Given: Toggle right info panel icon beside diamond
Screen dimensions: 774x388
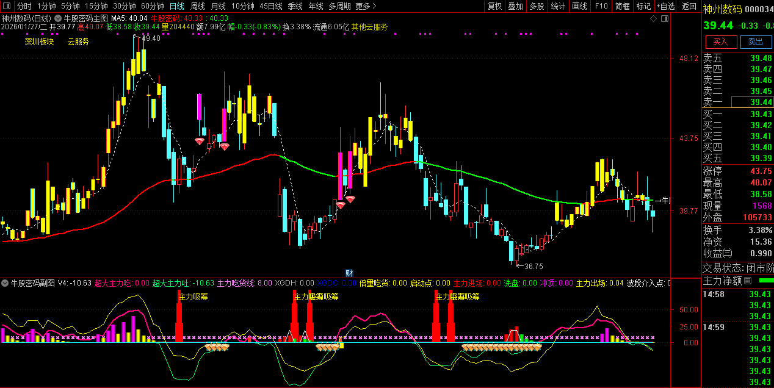Looking at the screenshot, I should pyautogui.click(x=665, y=19).
